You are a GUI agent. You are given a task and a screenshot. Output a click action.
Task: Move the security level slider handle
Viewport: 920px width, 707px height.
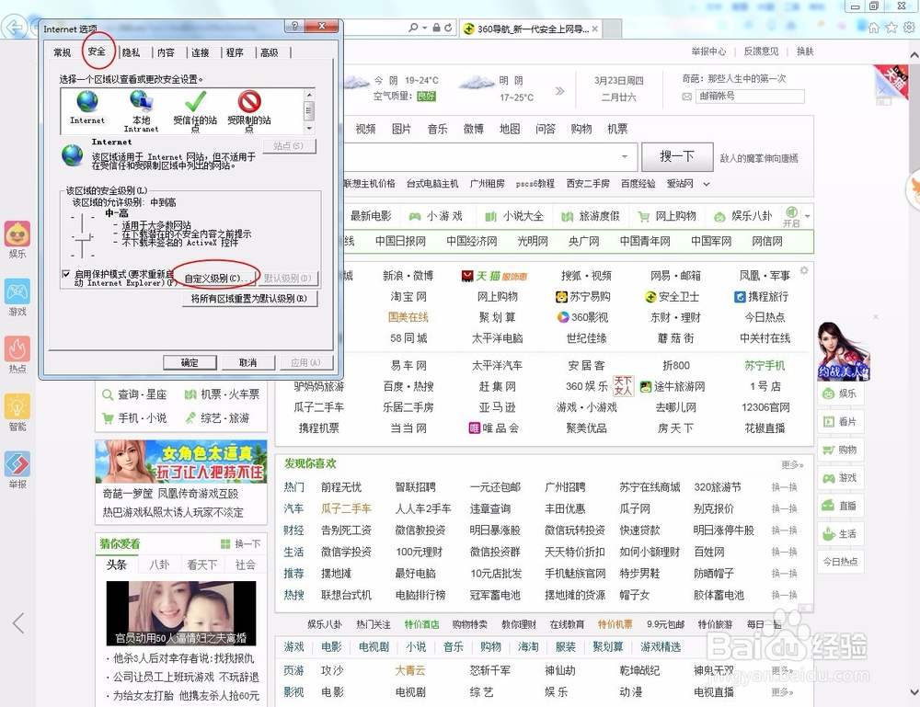click(x=83, y=236)
